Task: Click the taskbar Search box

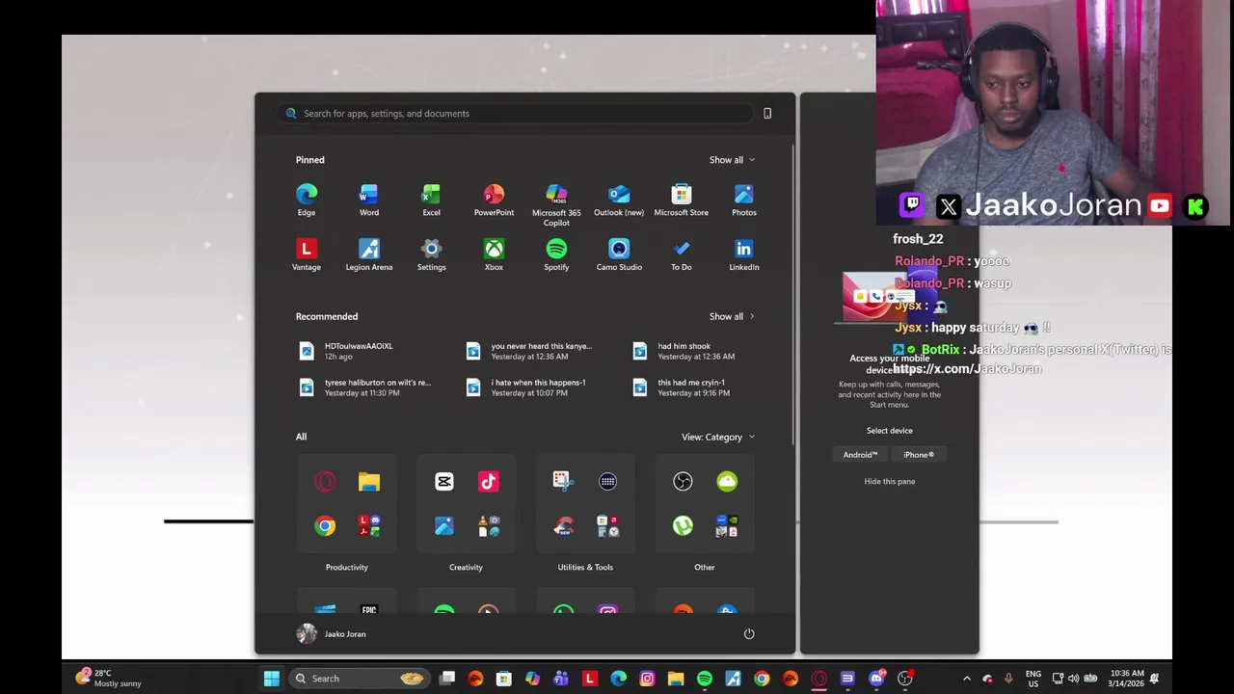Action: (358, 679)
